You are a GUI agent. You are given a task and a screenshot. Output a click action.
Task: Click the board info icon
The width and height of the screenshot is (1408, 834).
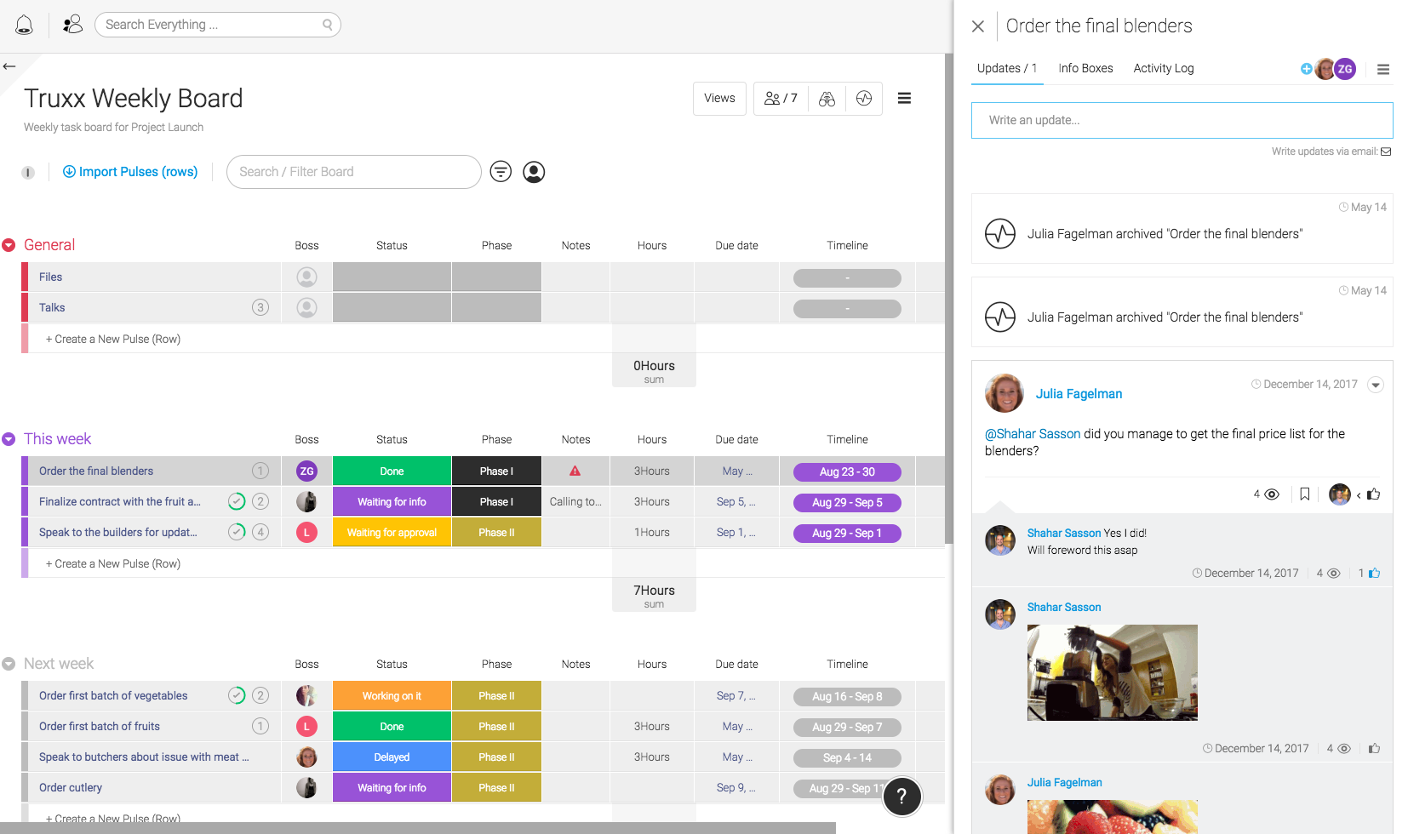pos(28,173)
